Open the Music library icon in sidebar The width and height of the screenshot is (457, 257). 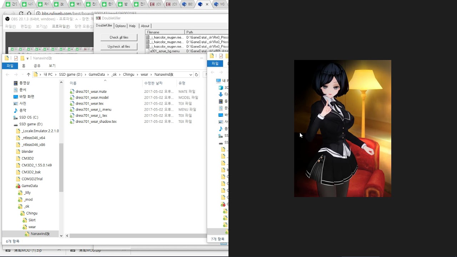click(15, 110)
